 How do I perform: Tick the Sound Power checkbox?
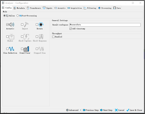[22, 49]
